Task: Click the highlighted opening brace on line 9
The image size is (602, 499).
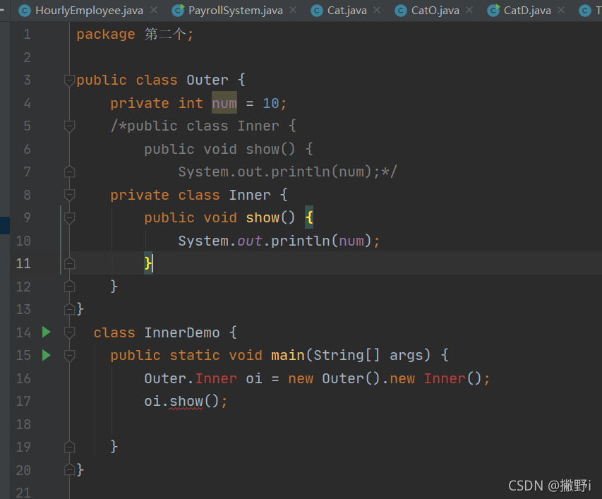Action: (x=309, y=217)
